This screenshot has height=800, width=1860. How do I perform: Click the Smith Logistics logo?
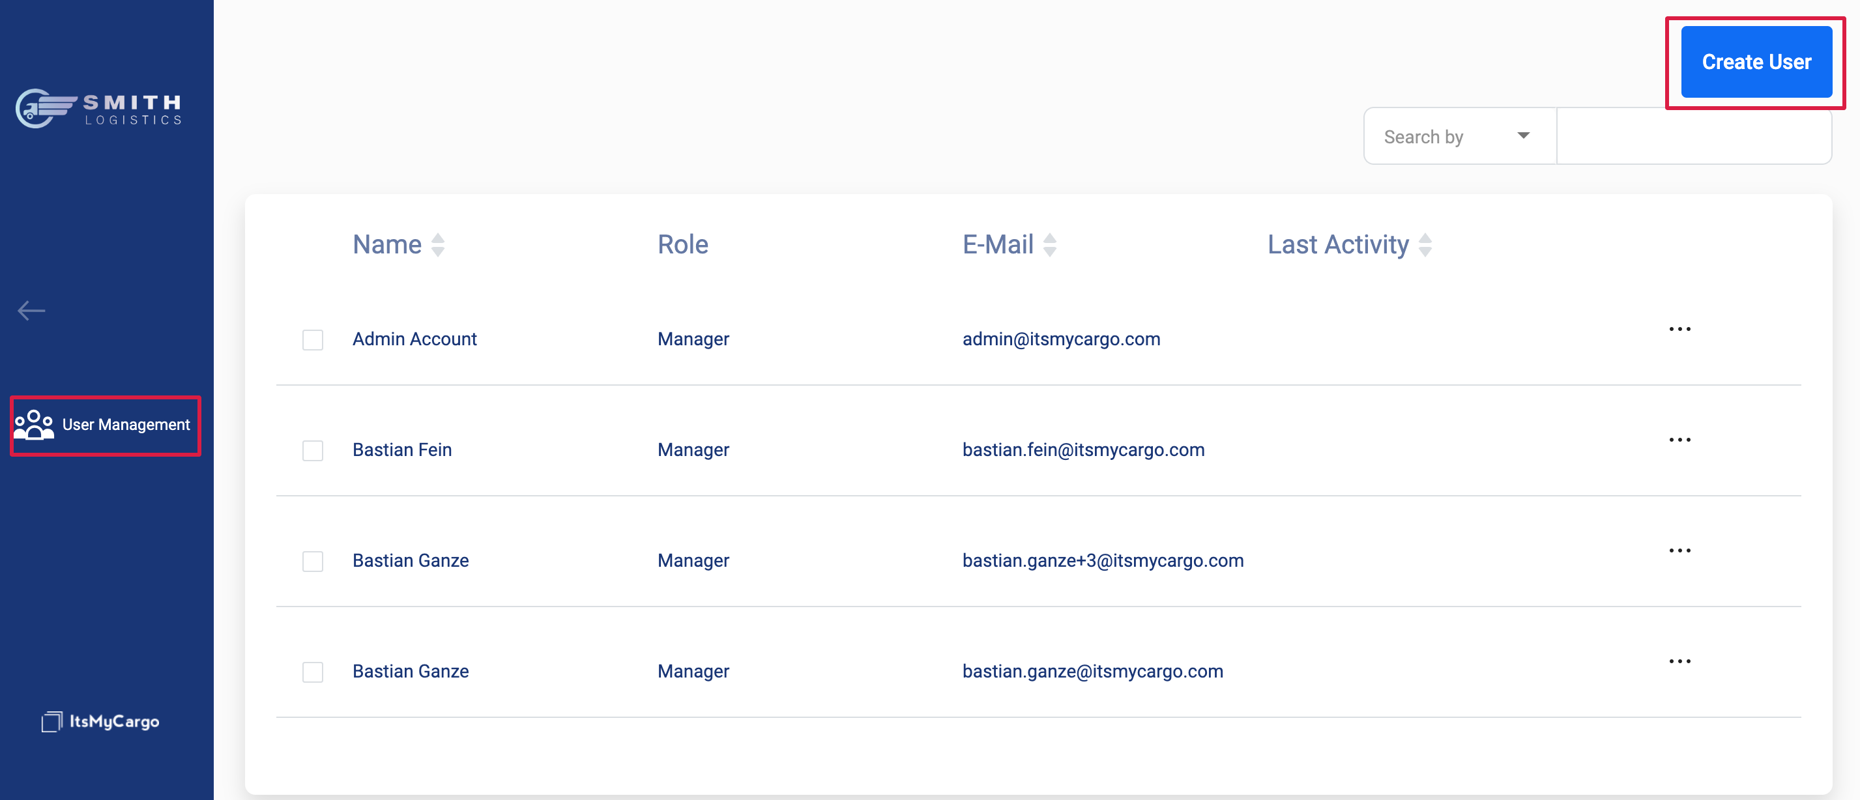[x=99, y=108]
